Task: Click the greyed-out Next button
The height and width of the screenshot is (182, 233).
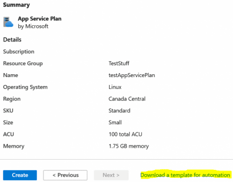Action: pyautogui.click(x=111, y=175)
